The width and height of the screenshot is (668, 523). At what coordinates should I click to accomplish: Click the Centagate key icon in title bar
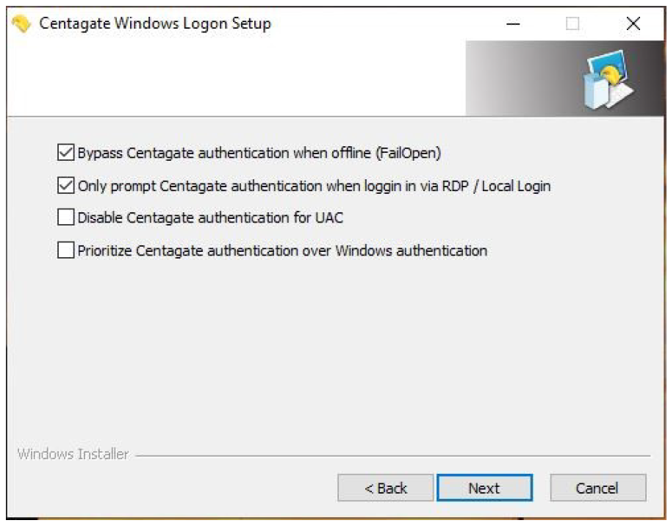tap(21, 24)
